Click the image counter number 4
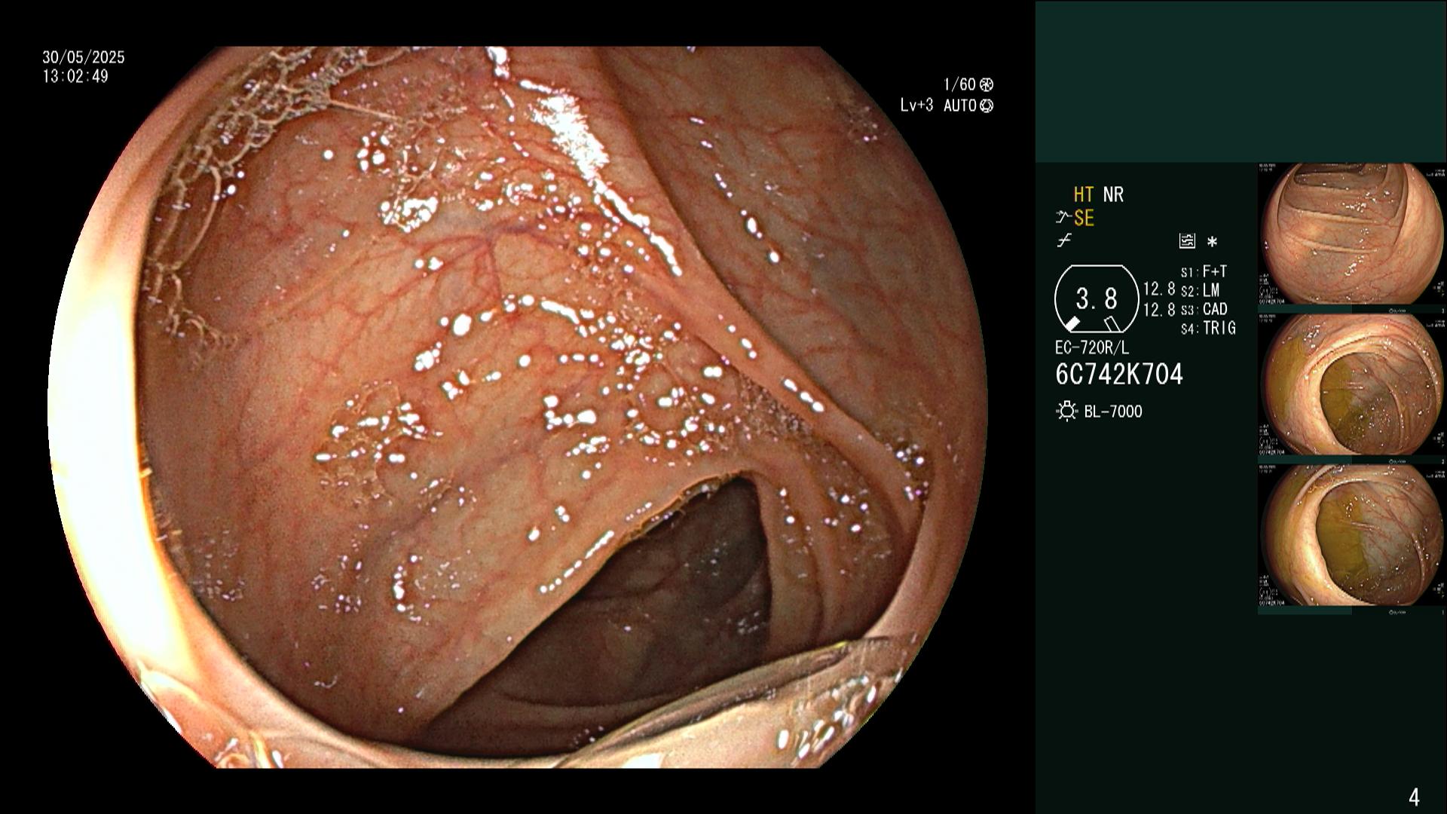1447x814 pixels. coord(1414,797)
